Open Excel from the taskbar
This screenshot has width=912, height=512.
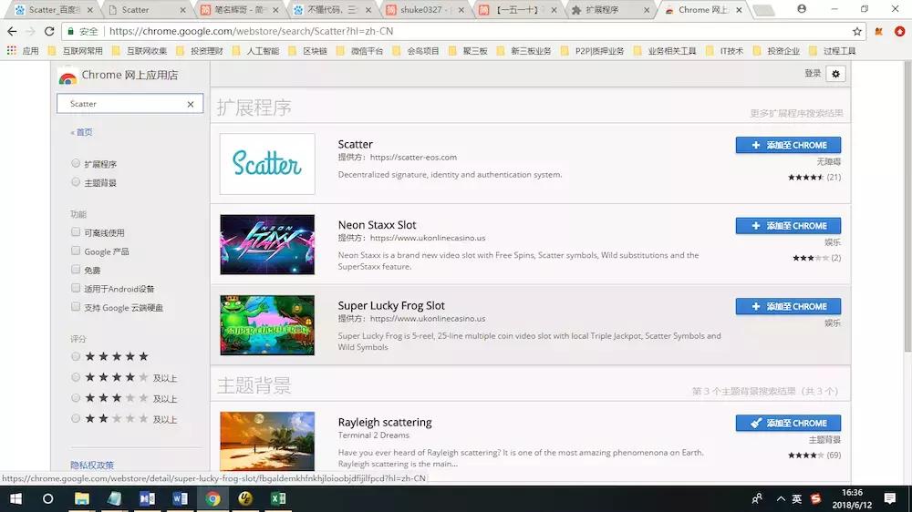click(277, 498)
